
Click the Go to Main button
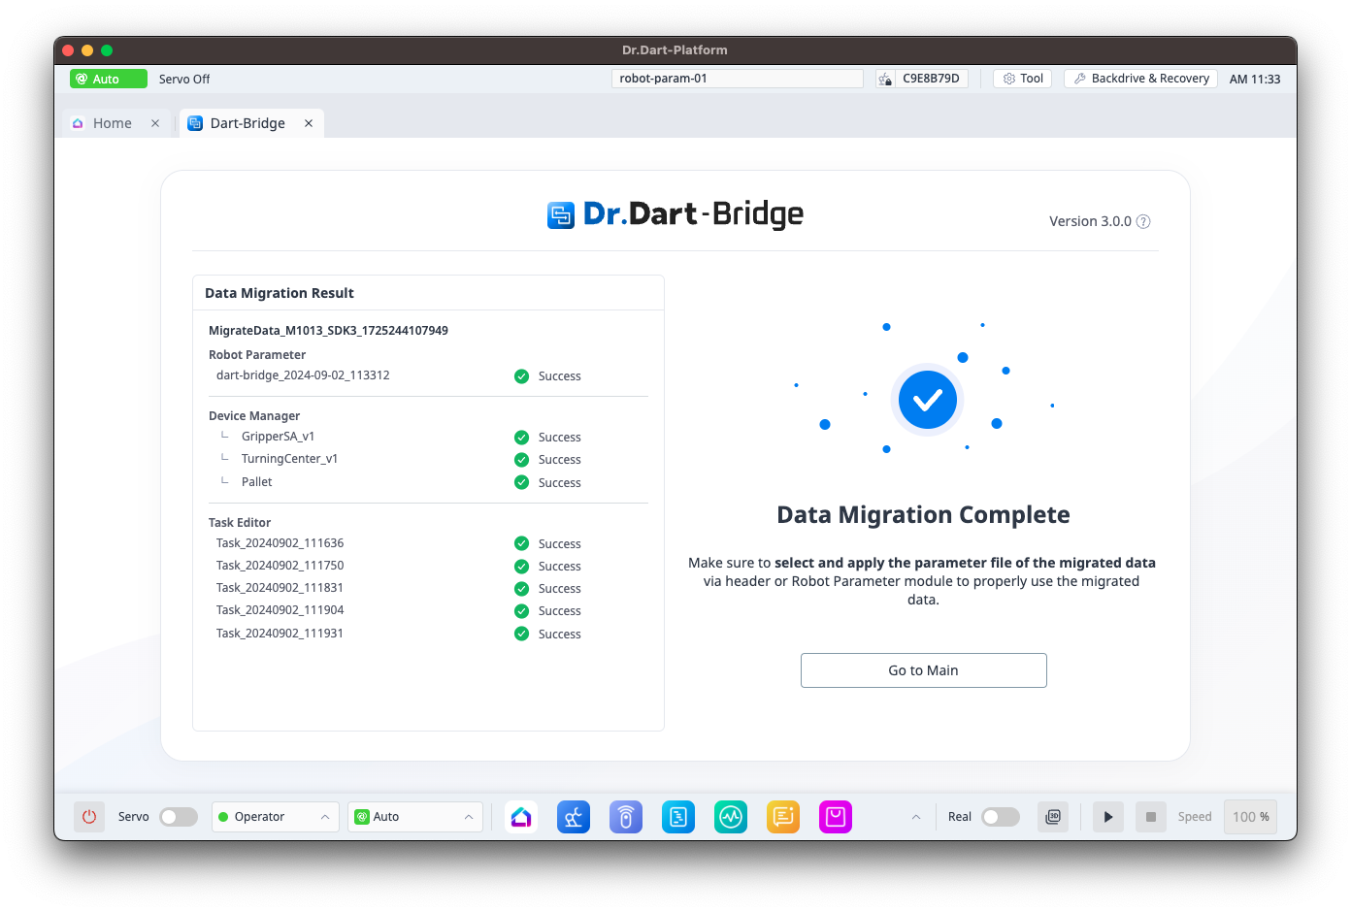[923, 670]
